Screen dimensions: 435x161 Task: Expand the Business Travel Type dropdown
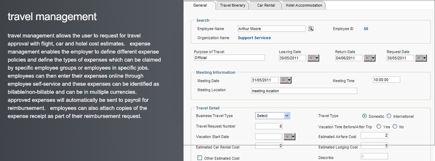(x=273, y=116)
